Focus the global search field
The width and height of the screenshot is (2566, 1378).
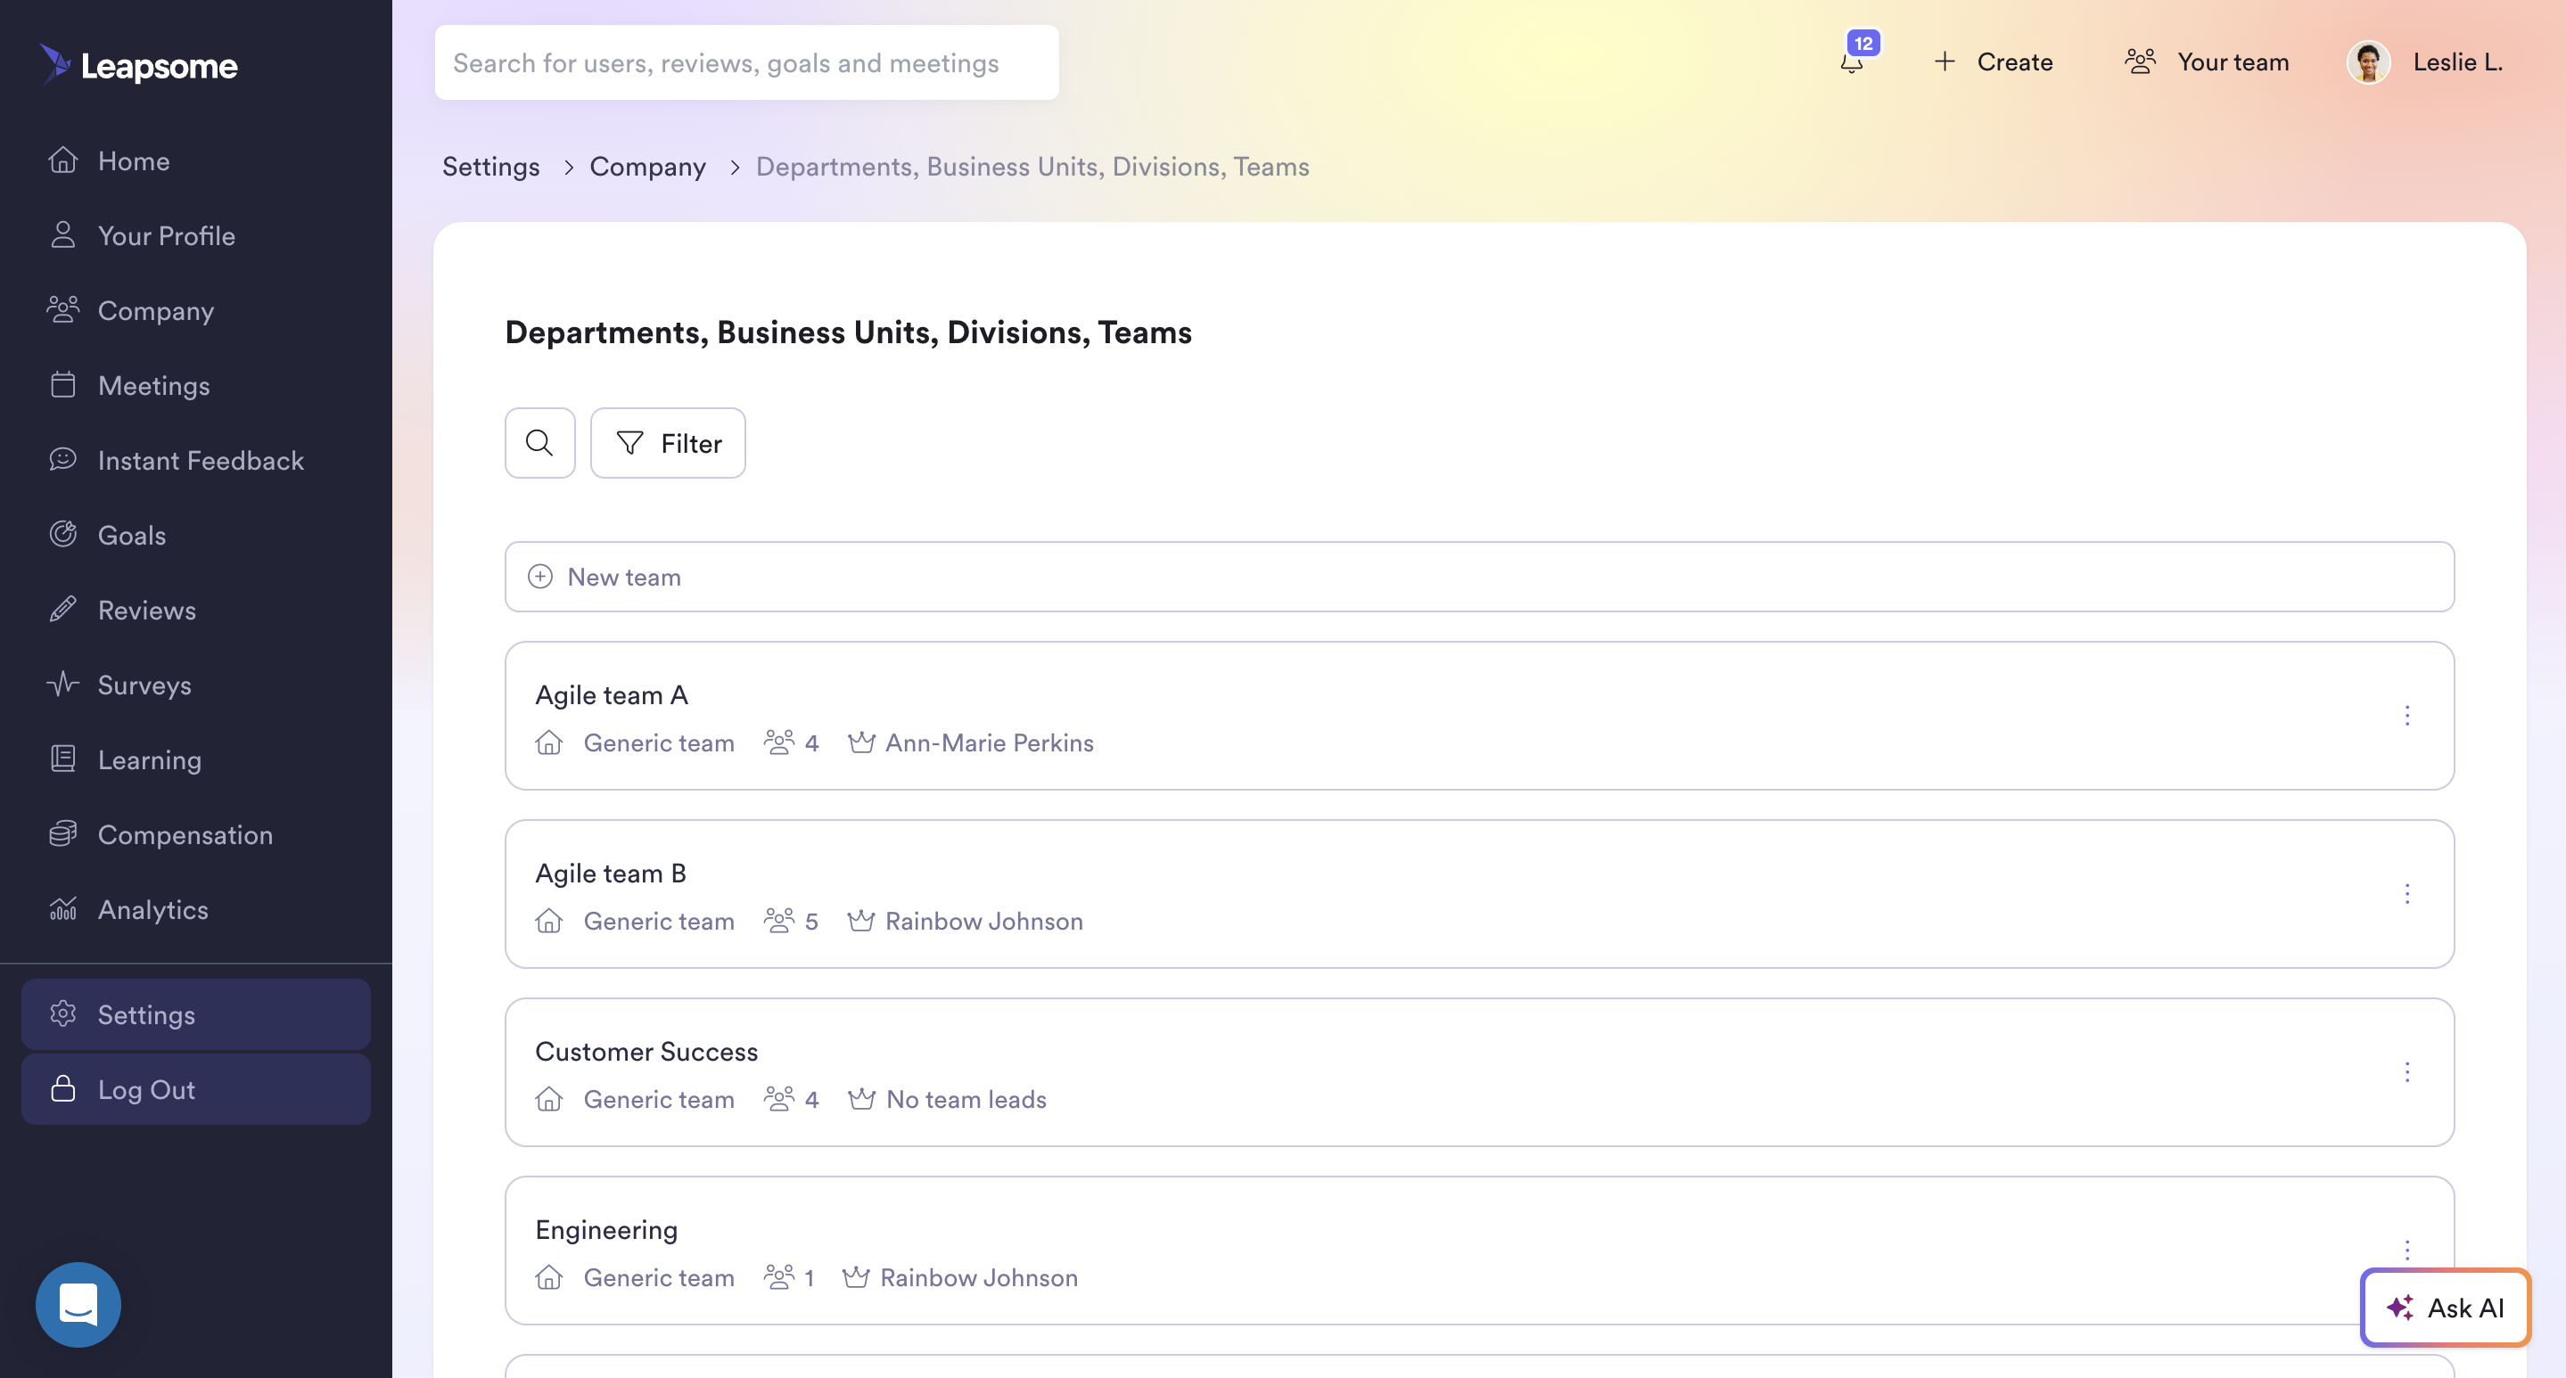[x=746, y=62]
